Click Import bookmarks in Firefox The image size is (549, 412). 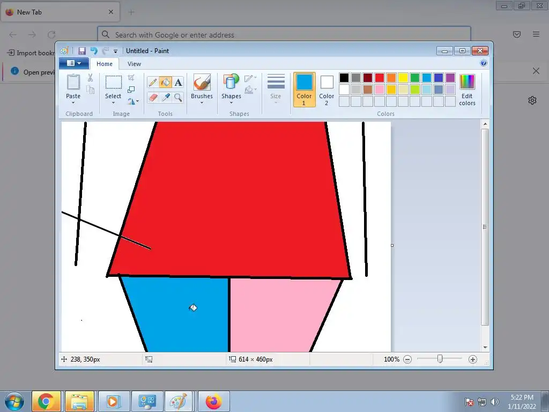[x=31, y=53]
